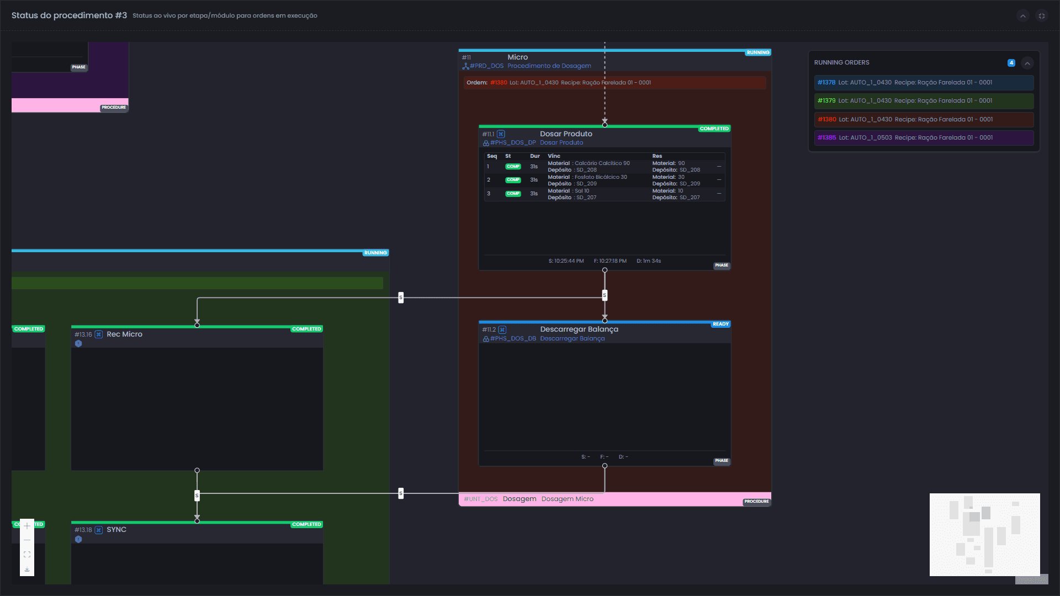The height and width of the screenshot is (596, 1060).
Task: Click the PHASE tag on Dosar Produto
Action: pyautogui.click(x=722, y=265)
